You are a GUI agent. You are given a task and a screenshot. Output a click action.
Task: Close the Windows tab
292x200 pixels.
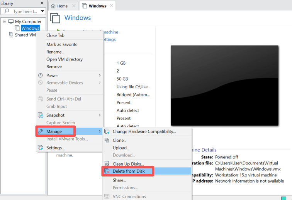click(x=112, y=6)
